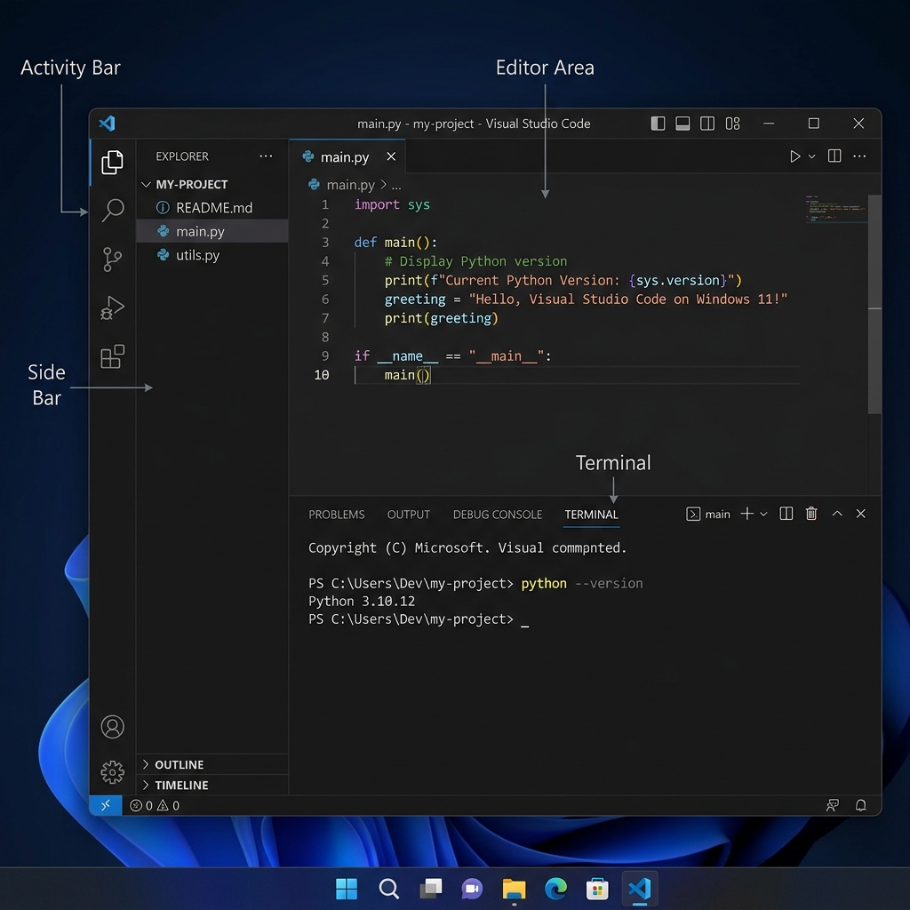Screen dimensions: 910x910
Task: Open the Extensions view
Action: click(x=112, y=356)
